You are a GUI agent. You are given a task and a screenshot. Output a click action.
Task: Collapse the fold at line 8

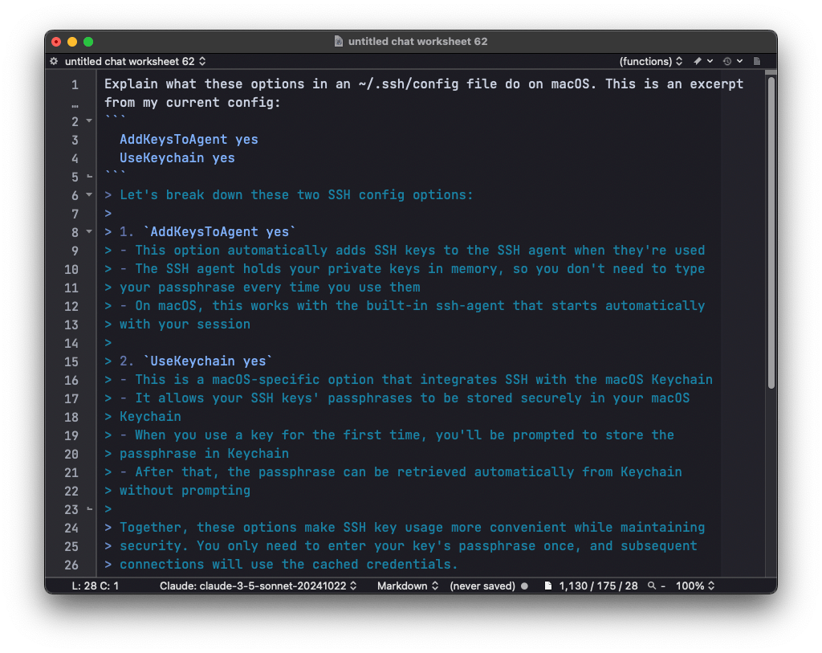[89, 232]
